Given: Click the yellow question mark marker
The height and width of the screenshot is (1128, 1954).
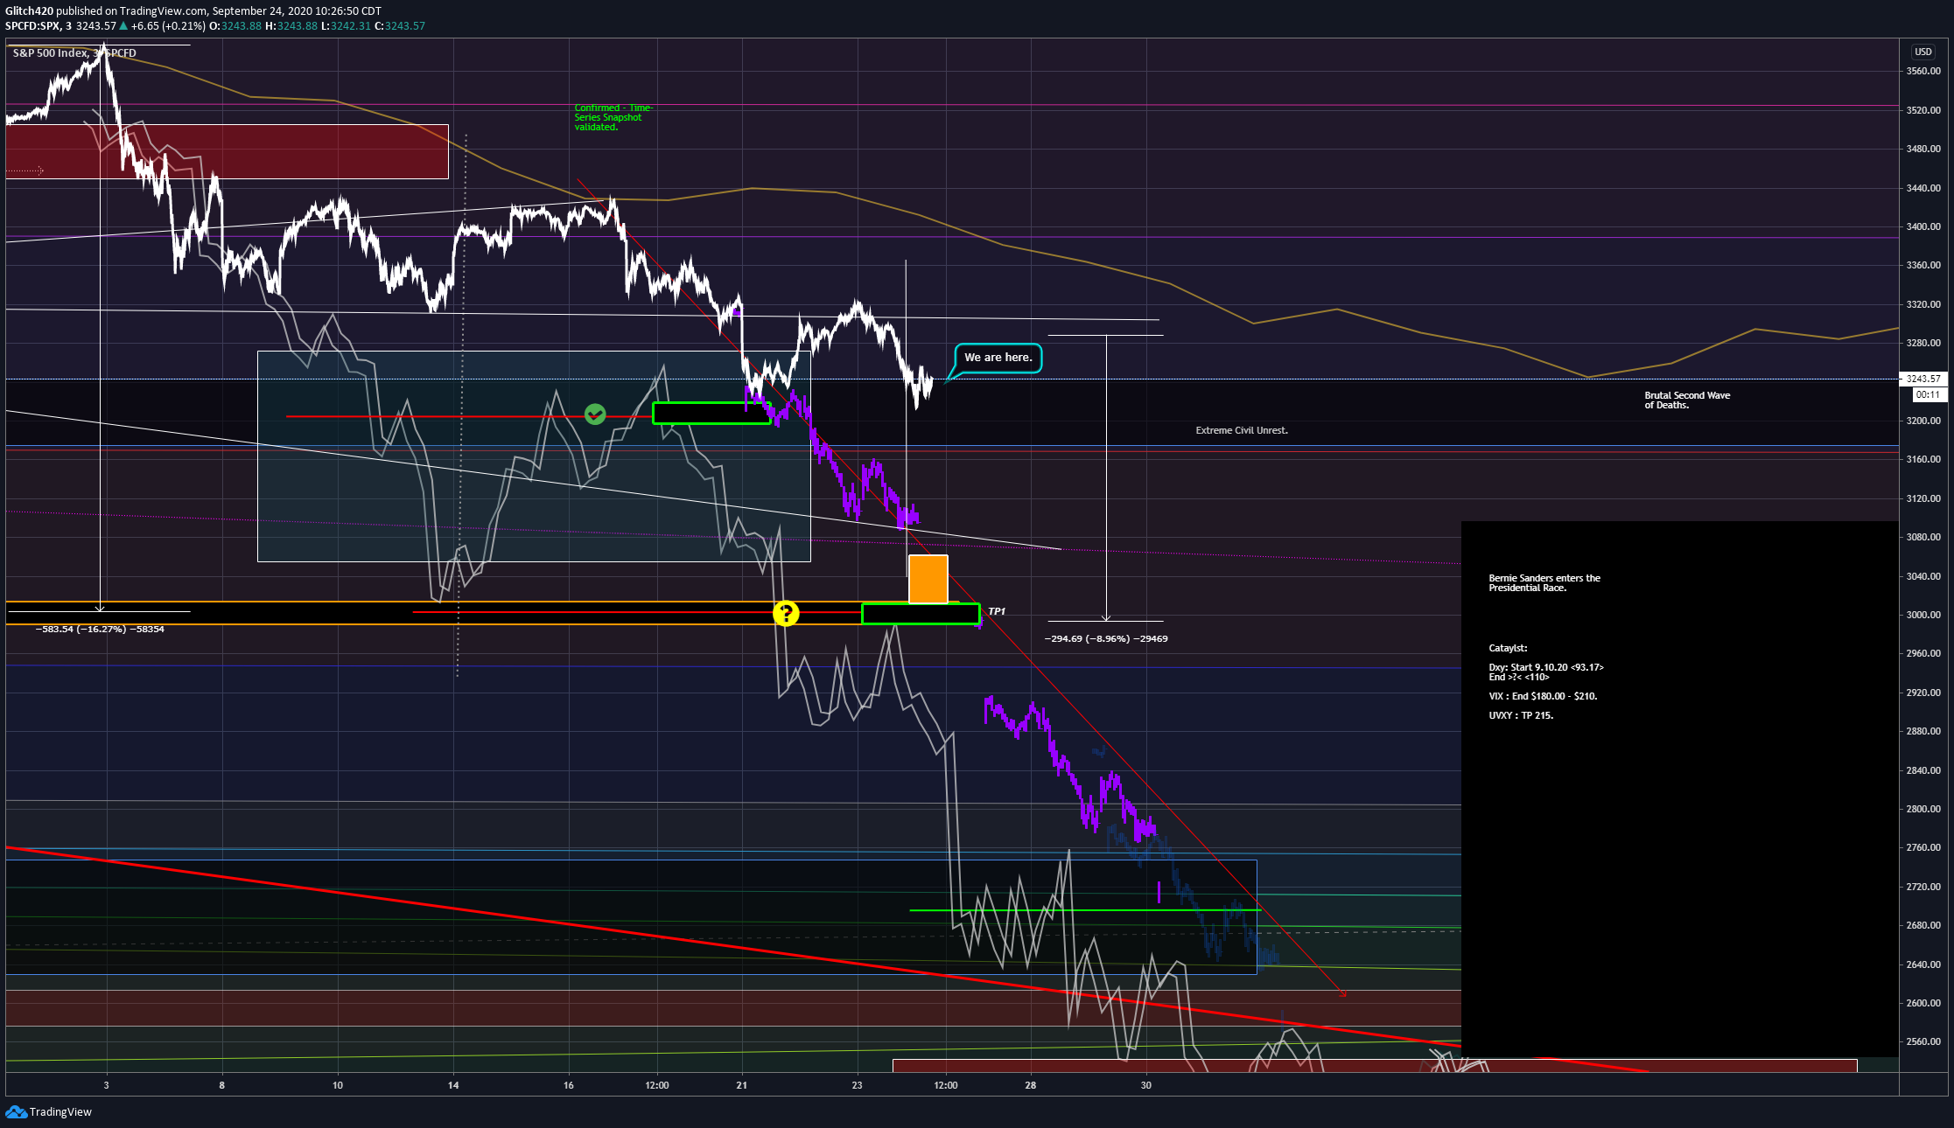Looking at the screenshot, I should 786,613.
